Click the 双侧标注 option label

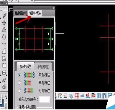(44, 75)
